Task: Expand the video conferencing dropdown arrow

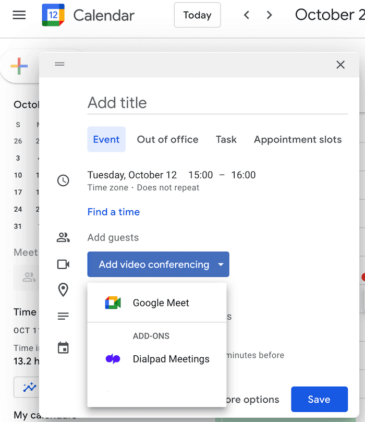Action: point(221,264)
